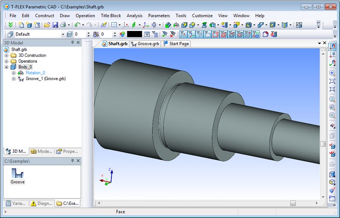Click the New document icon
340x218 pixels.
[x=21, y=25]
